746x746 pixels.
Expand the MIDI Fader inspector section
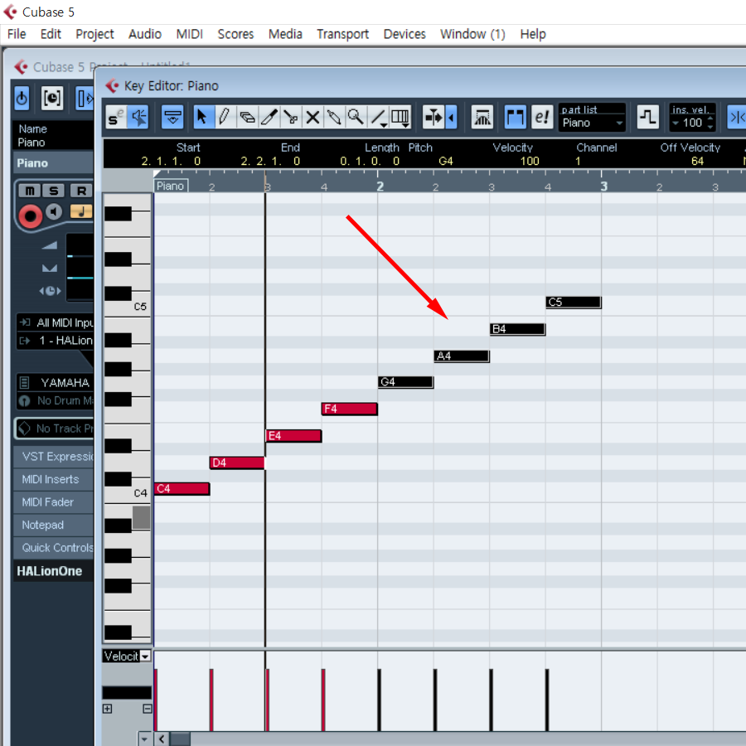coord(53,502)
